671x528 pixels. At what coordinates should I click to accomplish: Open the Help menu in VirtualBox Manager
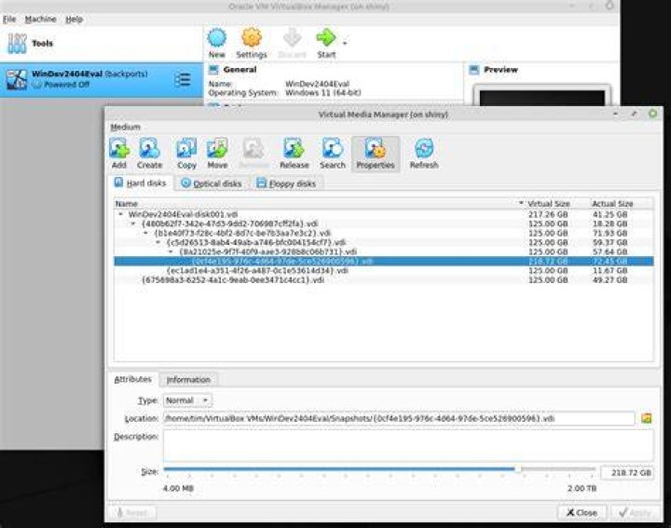pyautogui.click(x=74, y=20)
